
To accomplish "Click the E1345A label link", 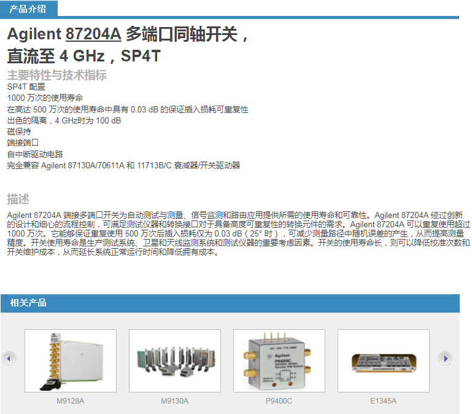I will (x=383, y=401).
